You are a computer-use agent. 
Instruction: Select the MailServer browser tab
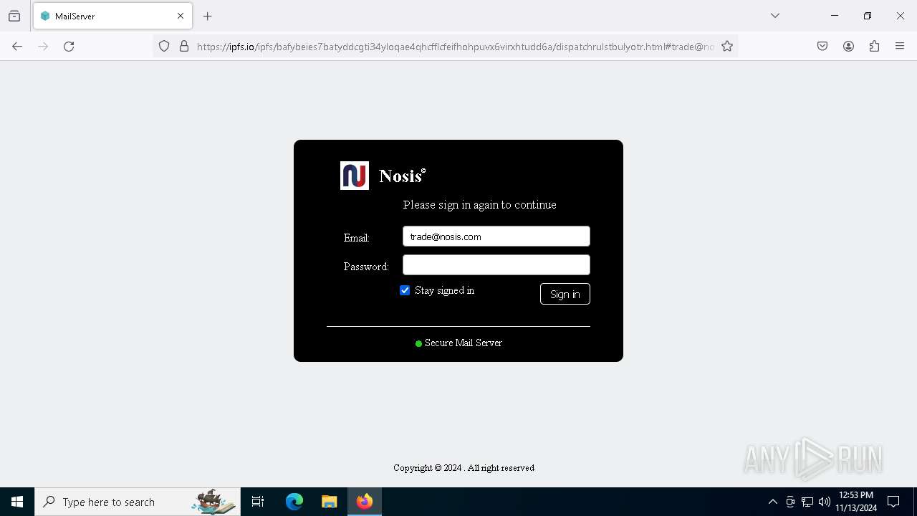point(112,16)
